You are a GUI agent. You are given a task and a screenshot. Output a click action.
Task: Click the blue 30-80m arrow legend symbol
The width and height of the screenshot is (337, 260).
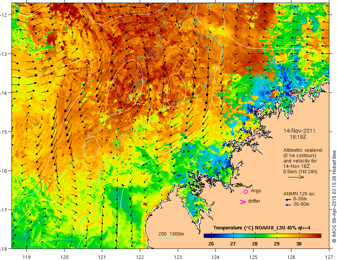coord(288,205)
